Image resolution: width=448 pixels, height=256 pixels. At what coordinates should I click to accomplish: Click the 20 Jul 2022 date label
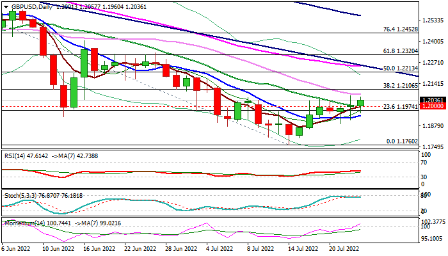point(342,248)
